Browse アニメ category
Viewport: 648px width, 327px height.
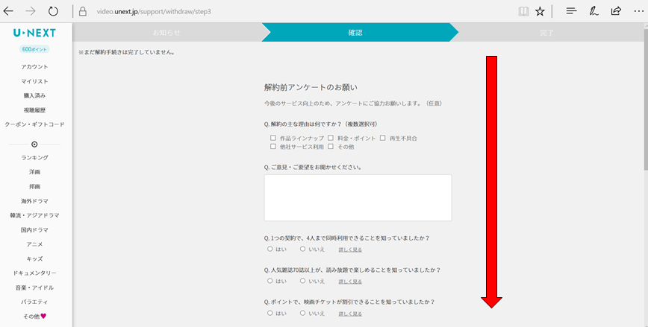[x=34, y=244]
